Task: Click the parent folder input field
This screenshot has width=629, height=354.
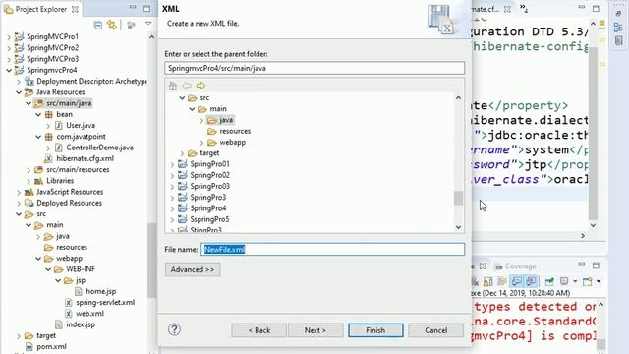Action: 314,68
